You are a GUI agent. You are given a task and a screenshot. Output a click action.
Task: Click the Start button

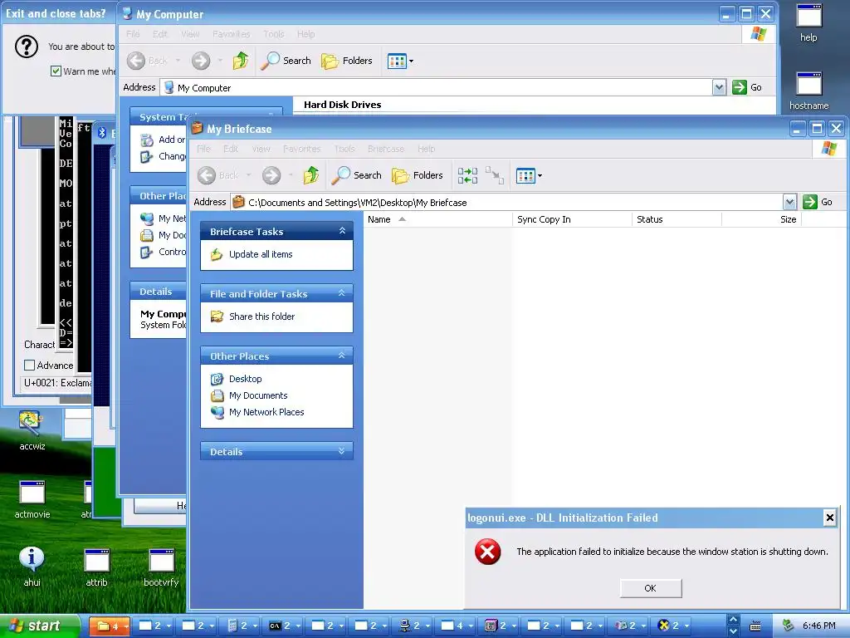pyautogui.click(x=40, y=626)
